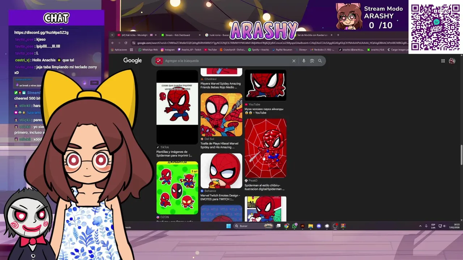Close the Stream Kick Dashboard tab
The image size is (463, 260).
(x=200, y=35)
